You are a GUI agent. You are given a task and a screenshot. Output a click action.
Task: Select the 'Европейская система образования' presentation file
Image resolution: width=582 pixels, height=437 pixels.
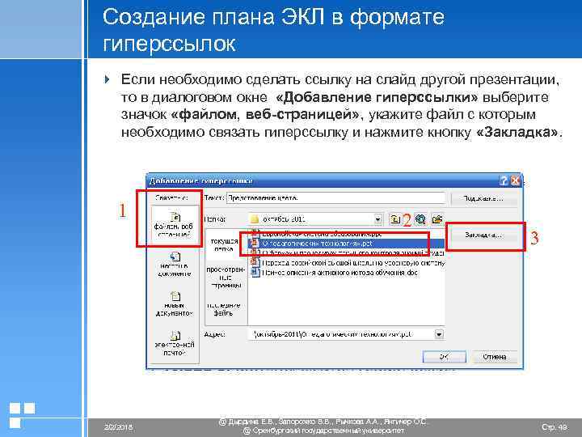click(x=317, y=234)
